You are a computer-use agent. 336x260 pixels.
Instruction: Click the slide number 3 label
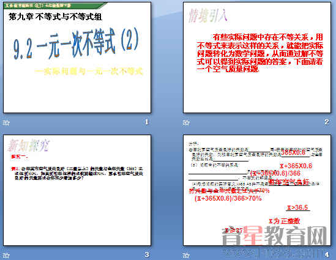tap(147, 254)
